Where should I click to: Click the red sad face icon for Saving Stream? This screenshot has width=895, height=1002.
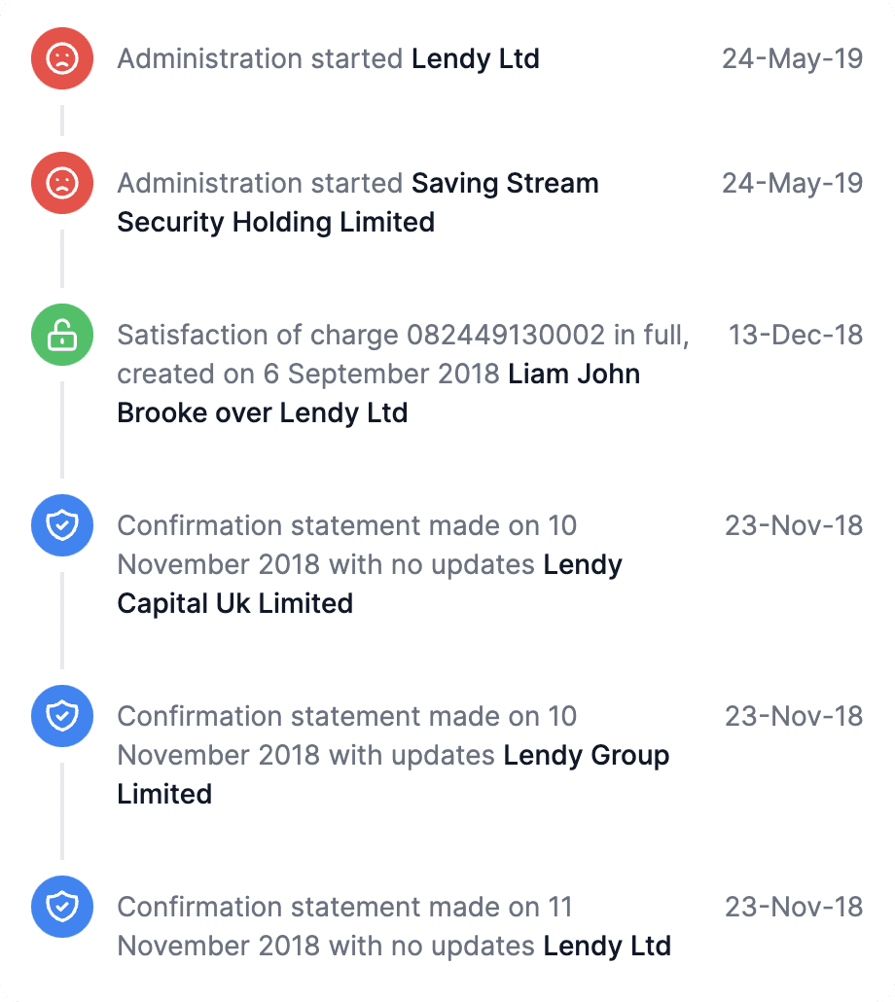[x=62, y=183]
